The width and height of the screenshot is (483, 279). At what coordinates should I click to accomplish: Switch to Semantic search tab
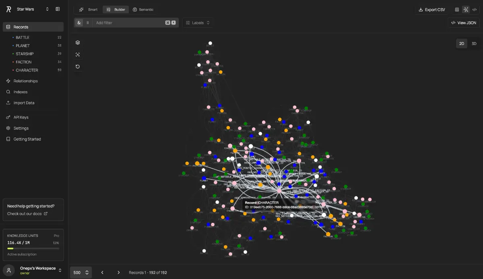pos(143,10)
